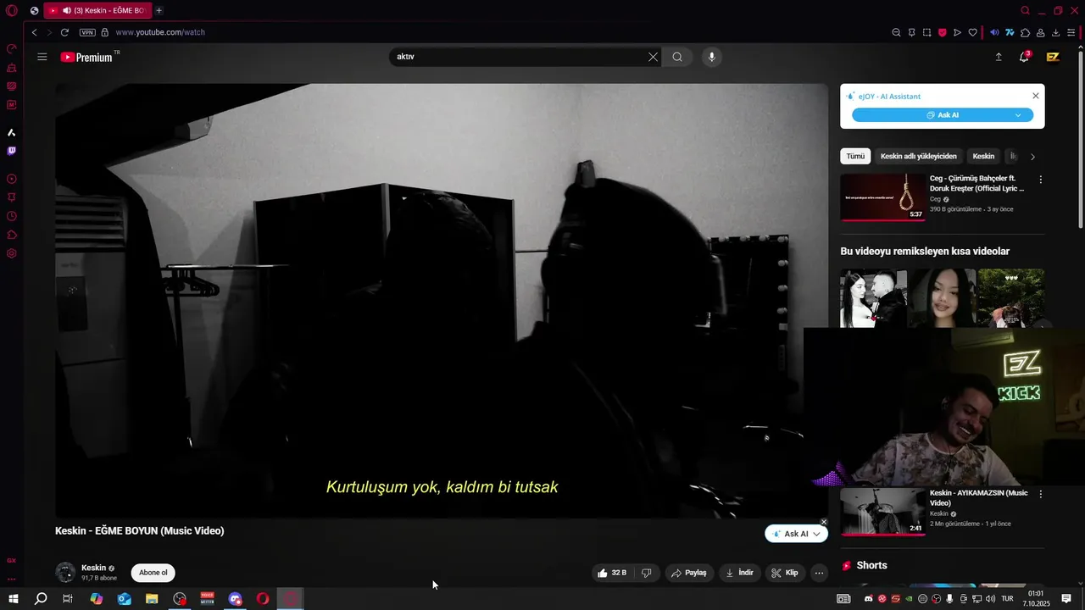
Task: Click the zoom-out magnifier in address bar
Action: click(896, 32)
